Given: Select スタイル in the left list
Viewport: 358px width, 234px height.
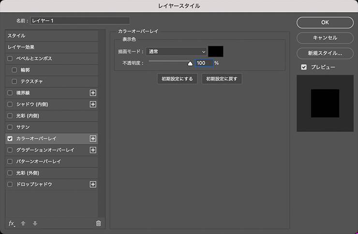Looking at the screenshot, I should tap(16, 36).
